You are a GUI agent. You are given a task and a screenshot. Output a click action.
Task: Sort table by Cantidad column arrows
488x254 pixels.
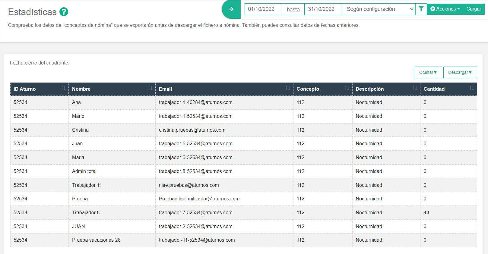[x=471, y=88]
